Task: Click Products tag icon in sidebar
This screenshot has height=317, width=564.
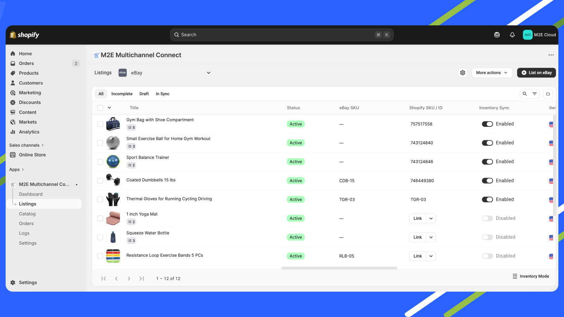Action: tap(13, 73)
